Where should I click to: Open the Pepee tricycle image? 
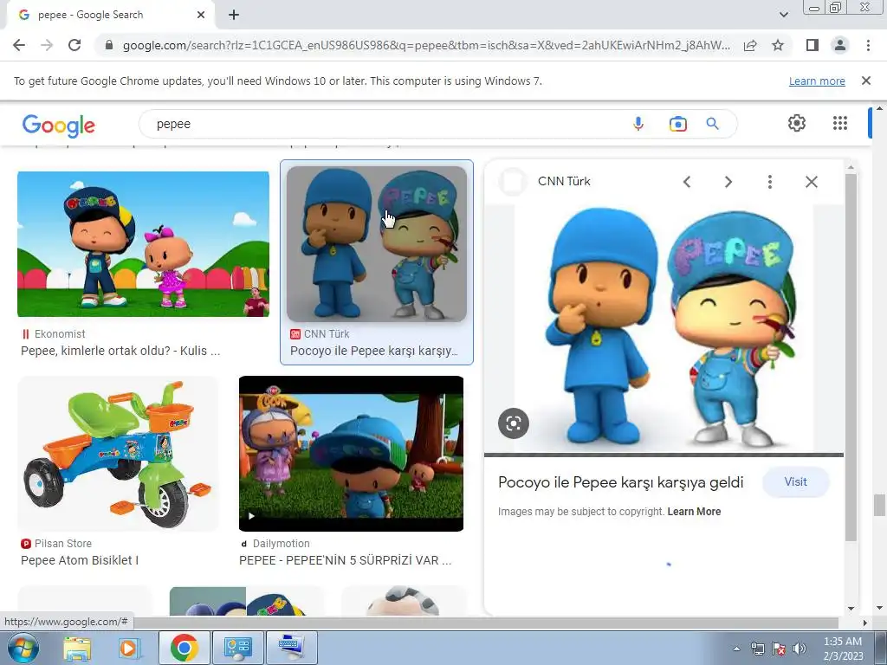point(118,454)
